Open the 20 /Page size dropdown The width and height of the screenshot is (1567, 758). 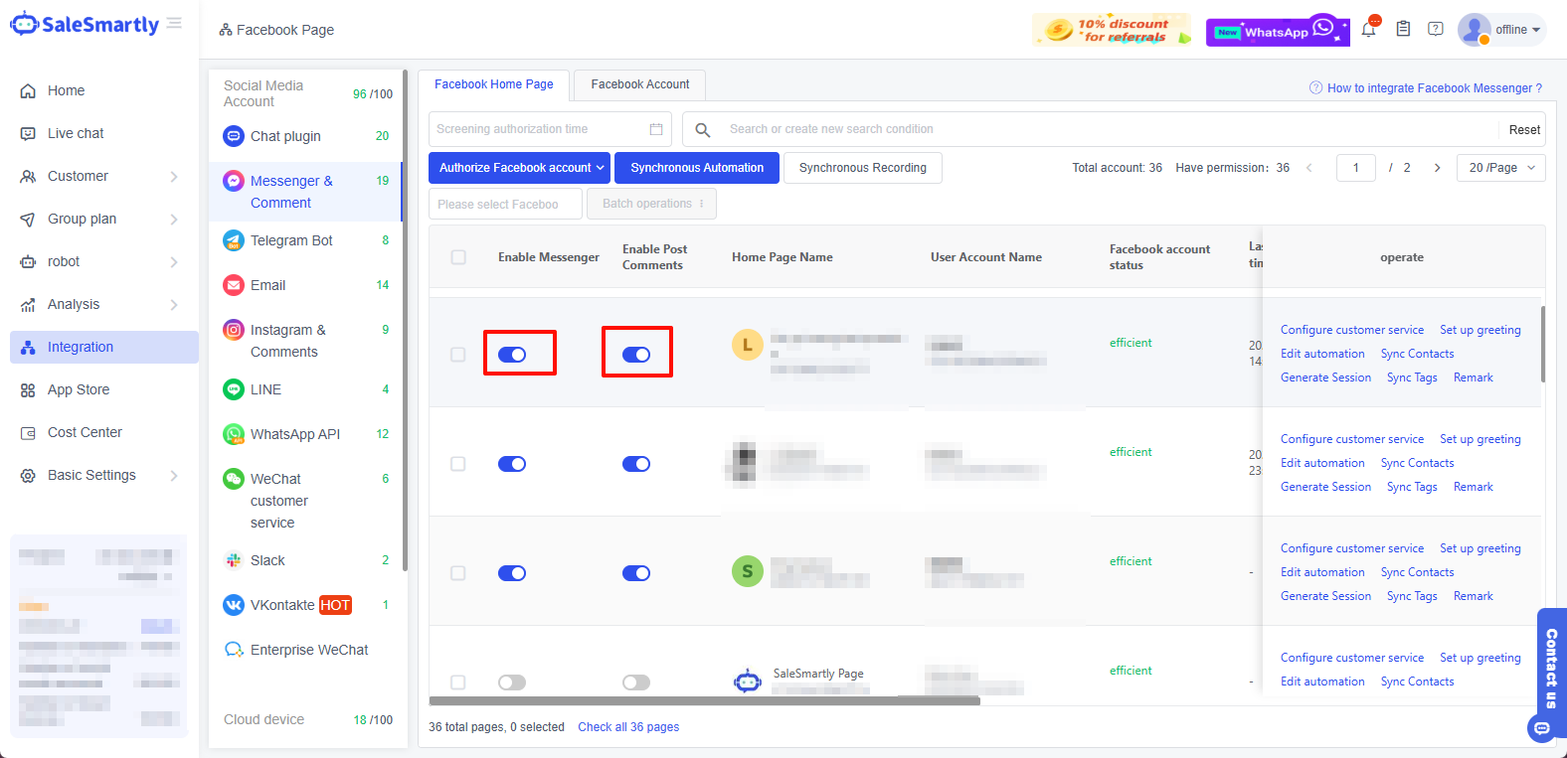1501,168
